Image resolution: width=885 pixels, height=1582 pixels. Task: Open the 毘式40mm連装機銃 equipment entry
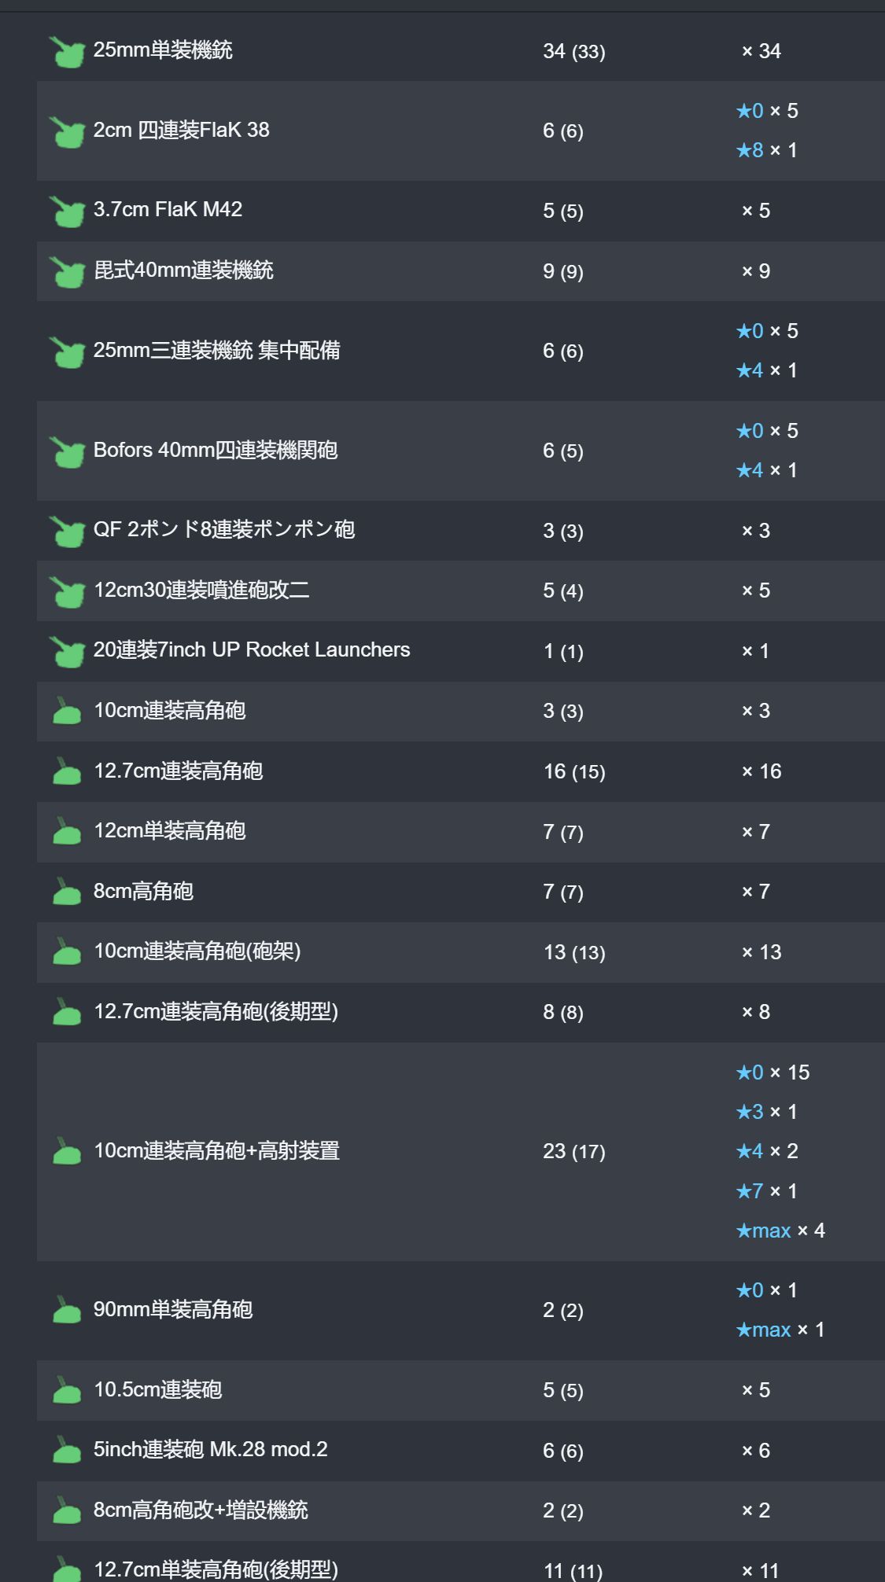pos(183,270)
